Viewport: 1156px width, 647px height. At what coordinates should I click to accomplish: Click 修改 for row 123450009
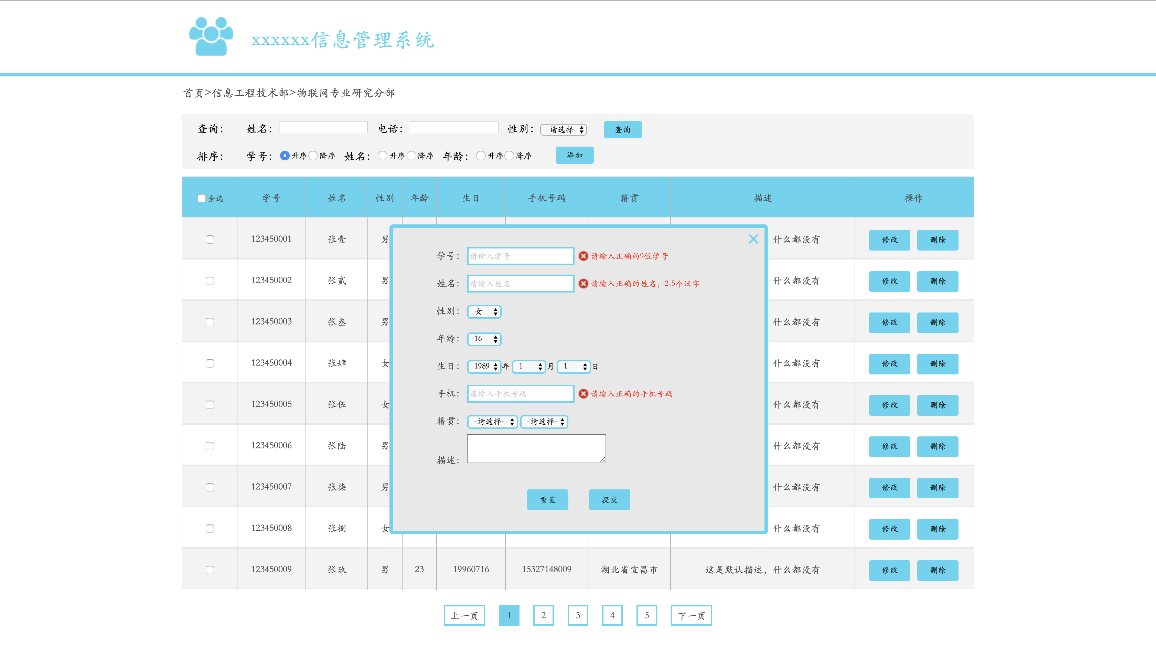point(889,570)
